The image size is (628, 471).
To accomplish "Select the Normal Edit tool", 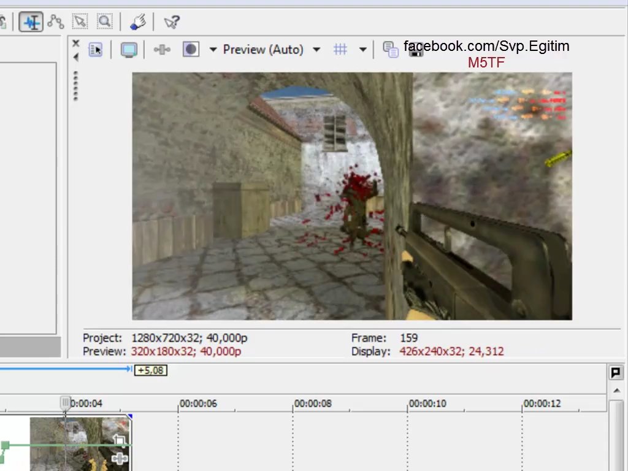I will (31, 21).
